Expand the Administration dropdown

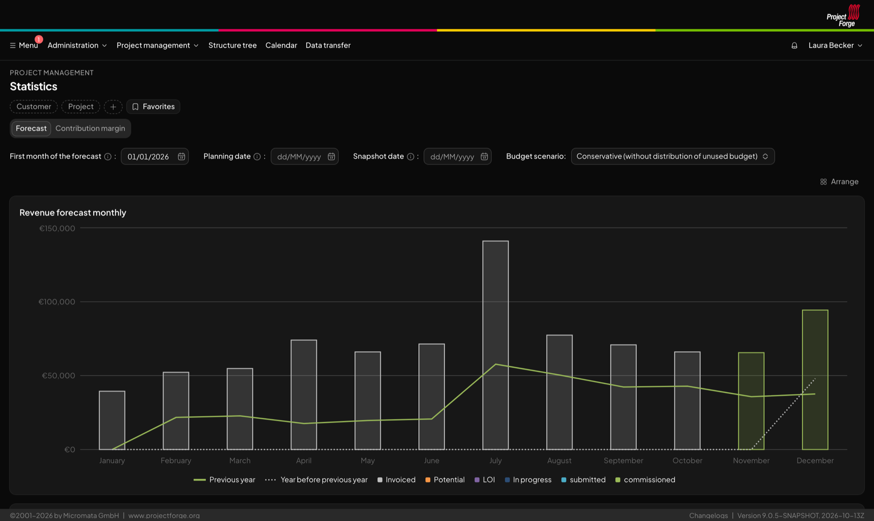pos(77,45)
